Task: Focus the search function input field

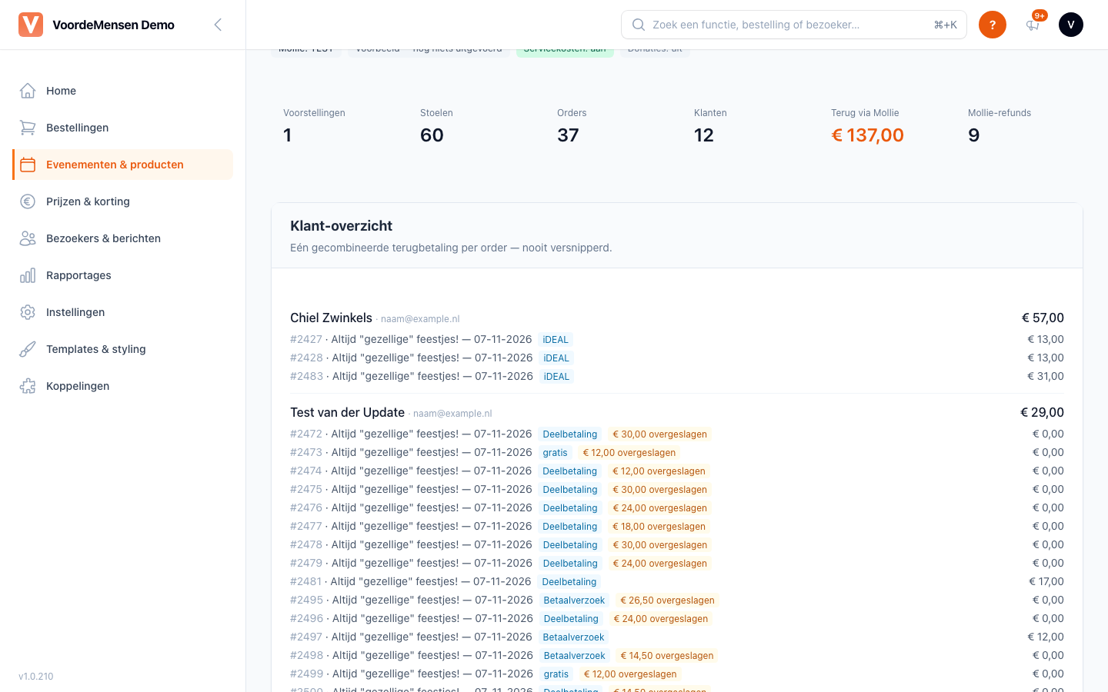Action: point(794,25)
